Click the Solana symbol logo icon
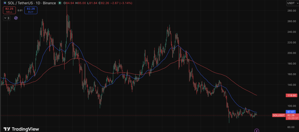Screen dimensions: 299x132 [5, 3]
